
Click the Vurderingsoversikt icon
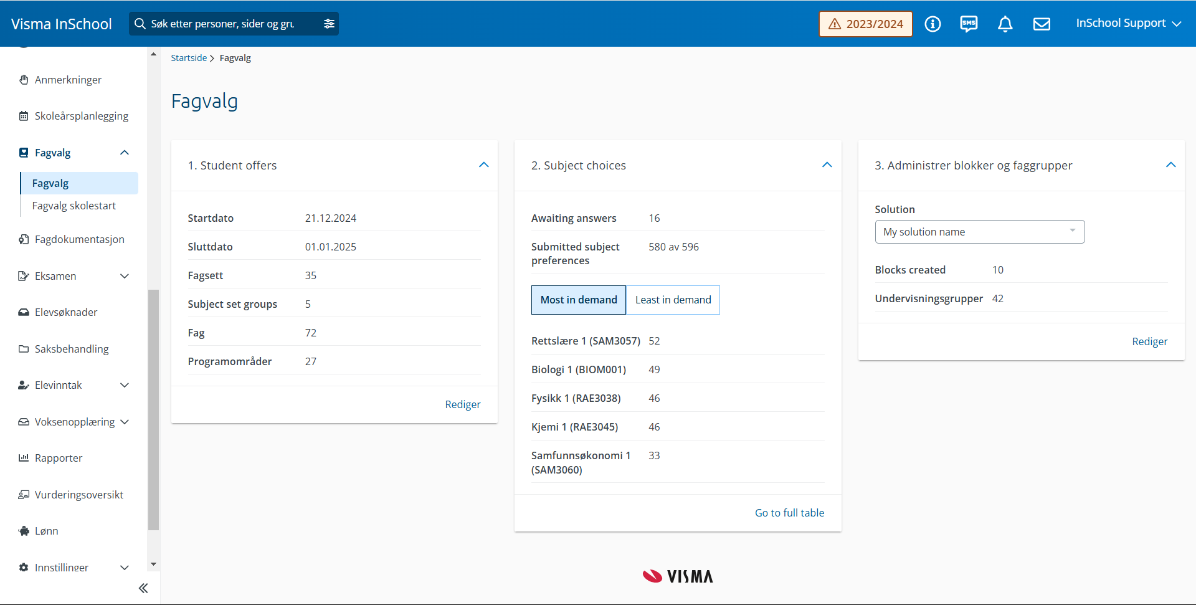24,495
